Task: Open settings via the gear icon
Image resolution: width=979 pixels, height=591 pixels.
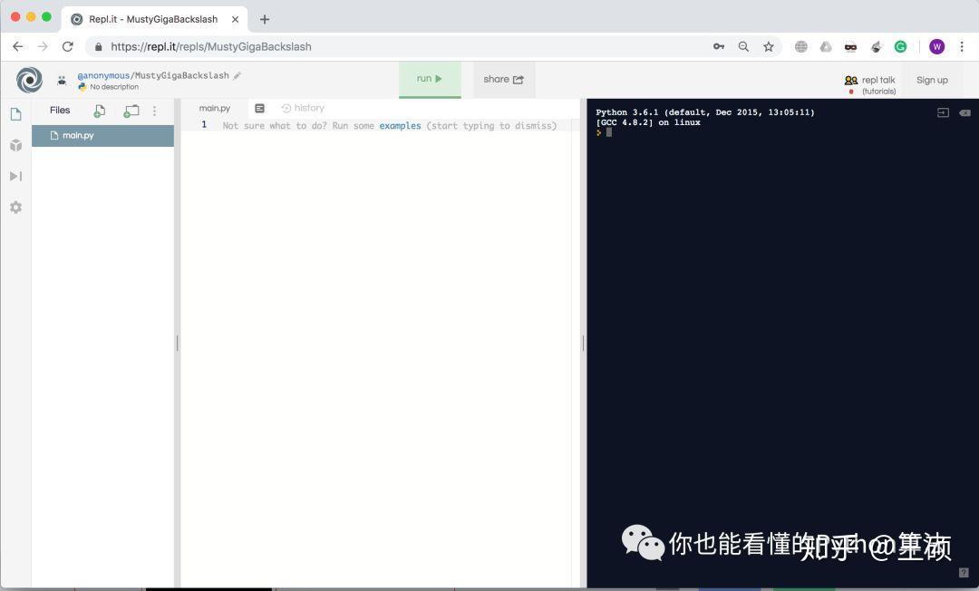Action: (15, 207)
